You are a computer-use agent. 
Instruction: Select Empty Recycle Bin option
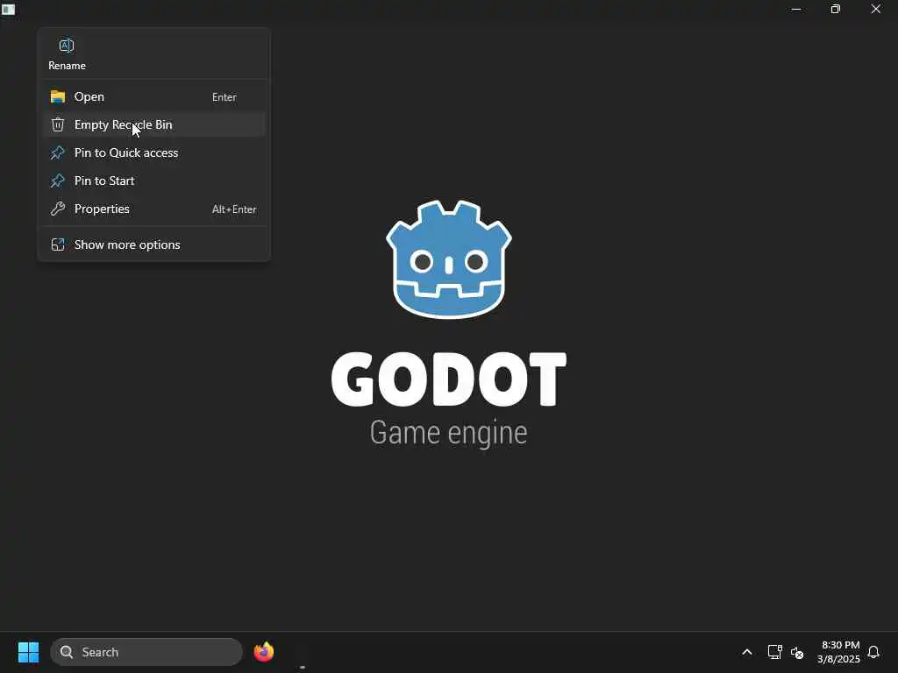point(153,124)
